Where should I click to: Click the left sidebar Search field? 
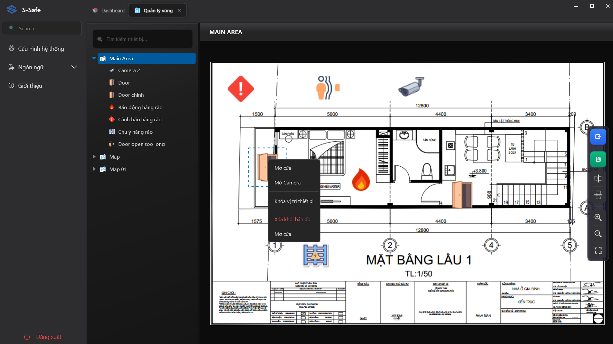click(x=42, y=28)
